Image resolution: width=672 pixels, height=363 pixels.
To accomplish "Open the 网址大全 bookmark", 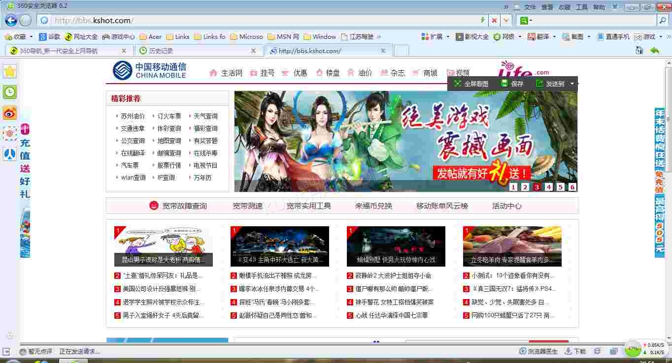I will click(x=81, y=36).
